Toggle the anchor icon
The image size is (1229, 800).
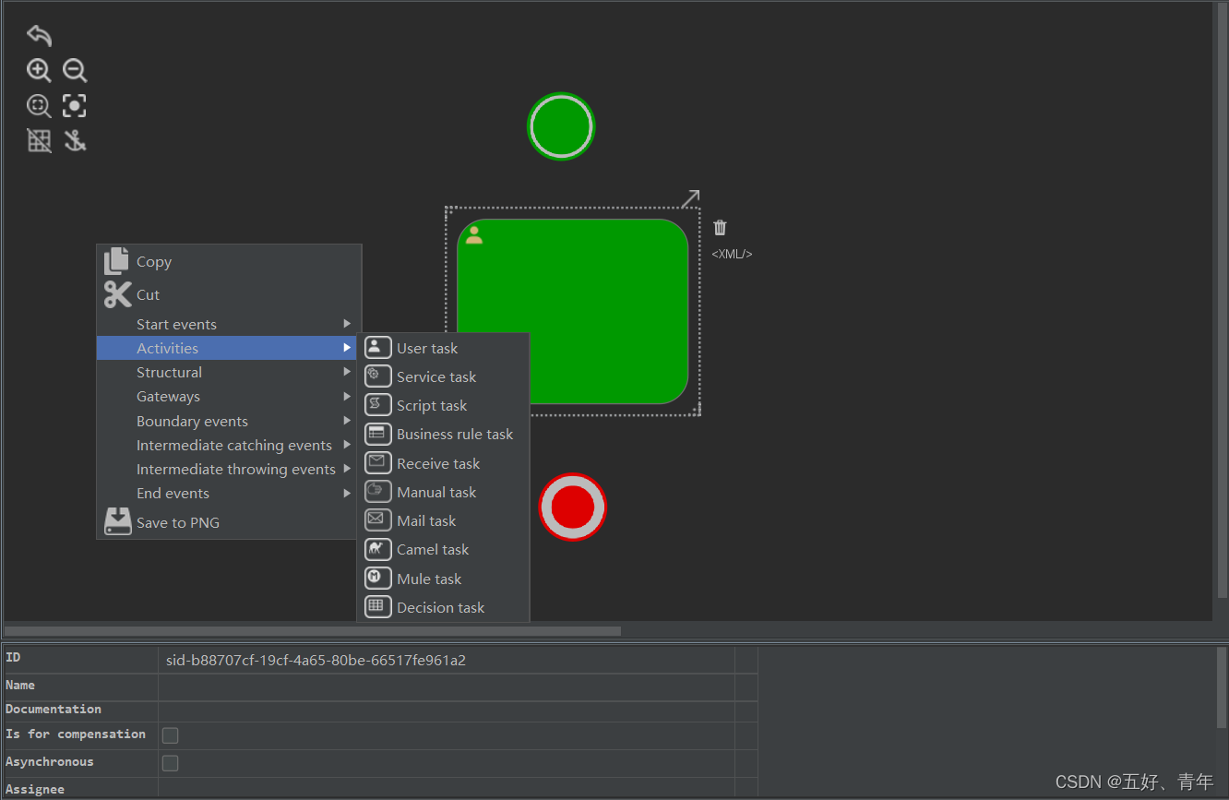coord(75,140)
